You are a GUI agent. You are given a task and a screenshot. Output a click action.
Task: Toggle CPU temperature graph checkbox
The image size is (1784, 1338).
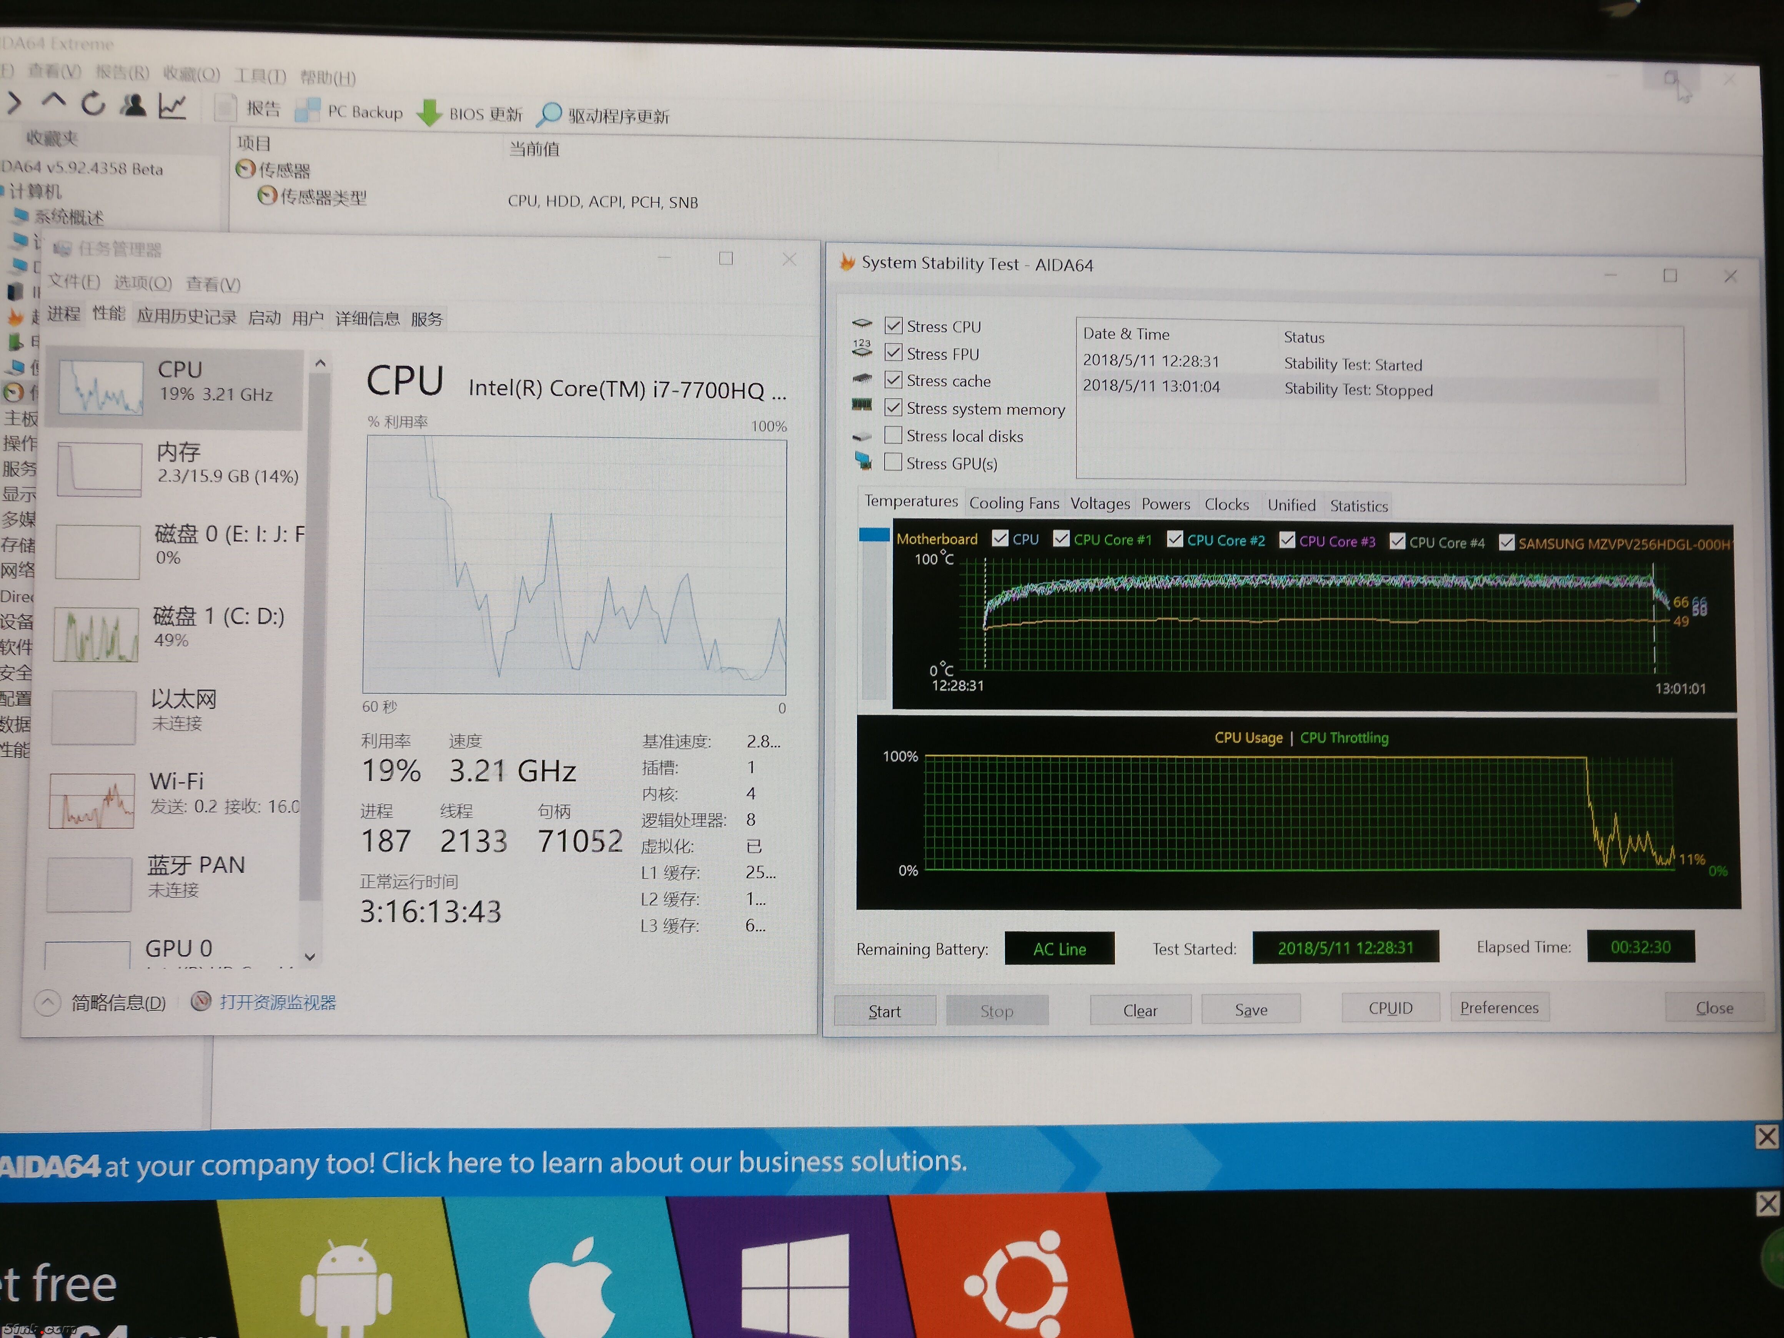point(1000,539)
